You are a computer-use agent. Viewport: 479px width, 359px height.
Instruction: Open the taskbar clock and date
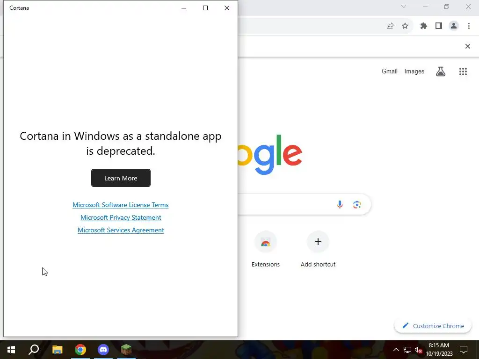coord(439,350)
